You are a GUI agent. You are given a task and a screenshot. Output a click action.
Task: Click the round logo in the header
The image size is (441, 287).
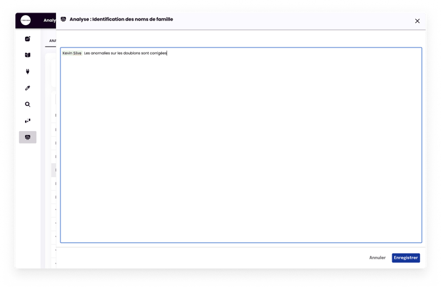26,20
